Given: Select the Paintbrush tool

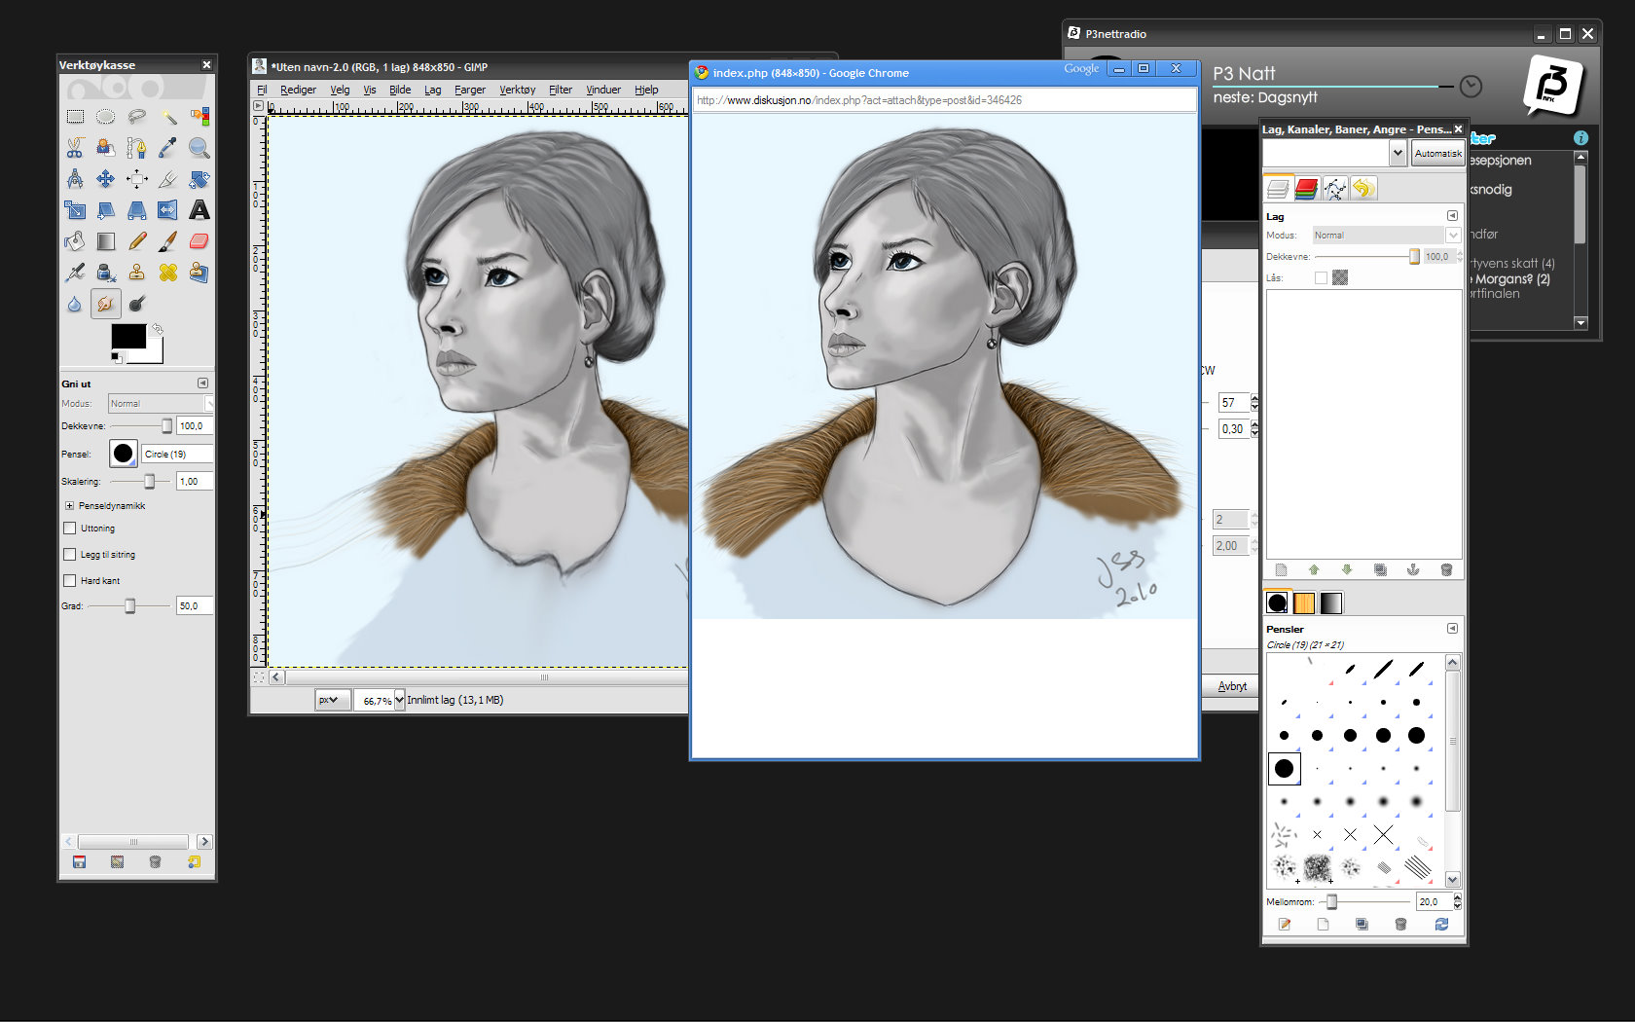Looking at the screenshot, I should [167, 241].
